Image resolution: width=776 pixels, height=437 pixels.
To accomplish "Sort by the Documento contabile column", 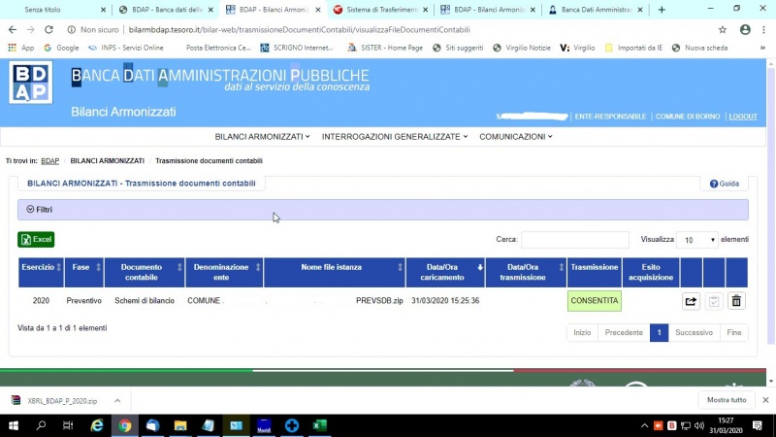I will click(x=145, y=272).
